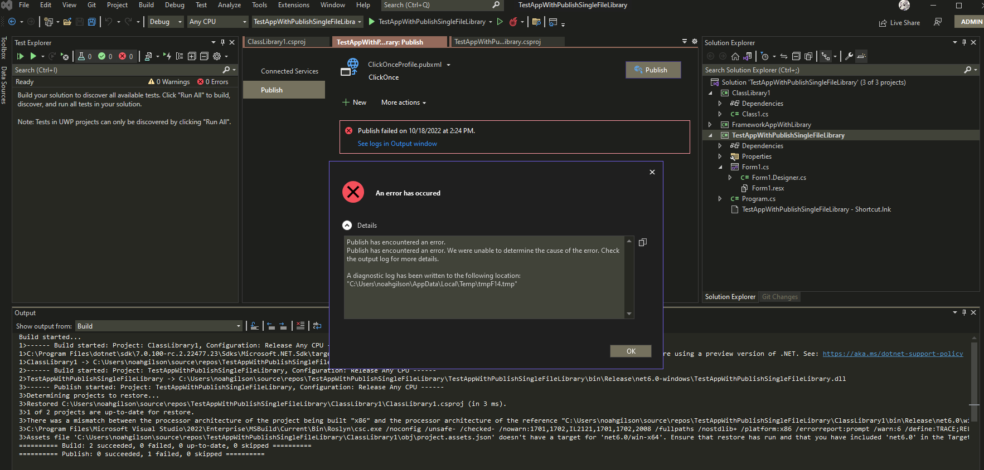Viewport: 984px width, 470px height.
Task: Expand the FrameworkAppWithLibrary project node
Action: [710, 125]
